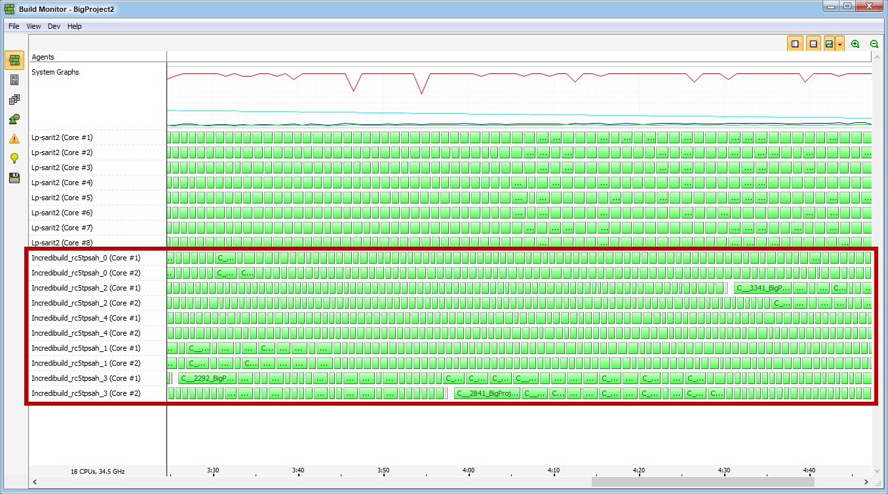Select Incredibuild_rc5tpsah_2 (Core #2) label
The width and height of the screenshot is (888, 494).
[x=86, y=303]
